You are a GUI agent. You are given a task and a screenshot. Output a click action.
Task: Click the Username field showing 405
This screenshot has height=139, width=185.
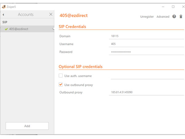tap(146, 44)
